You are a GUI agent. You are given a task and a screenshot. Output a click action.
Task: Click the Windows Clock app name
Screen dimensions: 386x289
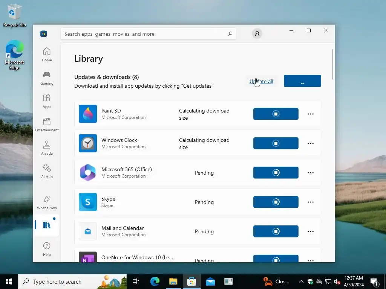click(x=119, y=140)
